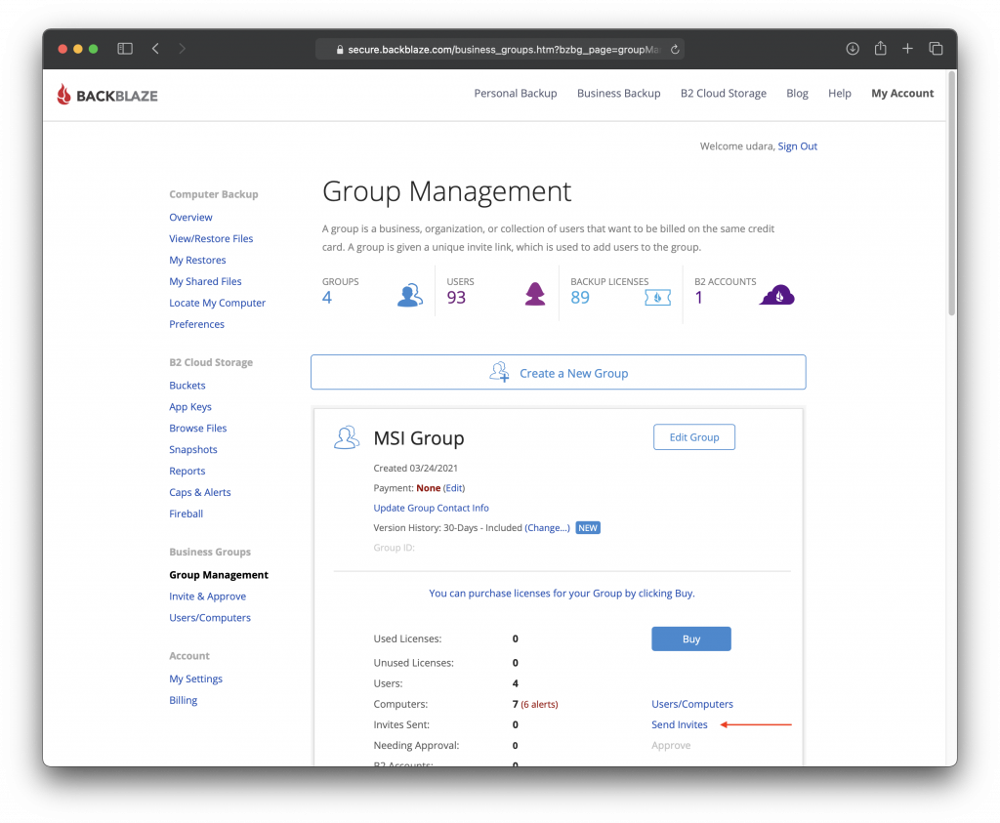This screenshot has width=1000, height=823.
Task: Open Users/Computers link in MSI Group card
Action: click(x=692, y=704)
